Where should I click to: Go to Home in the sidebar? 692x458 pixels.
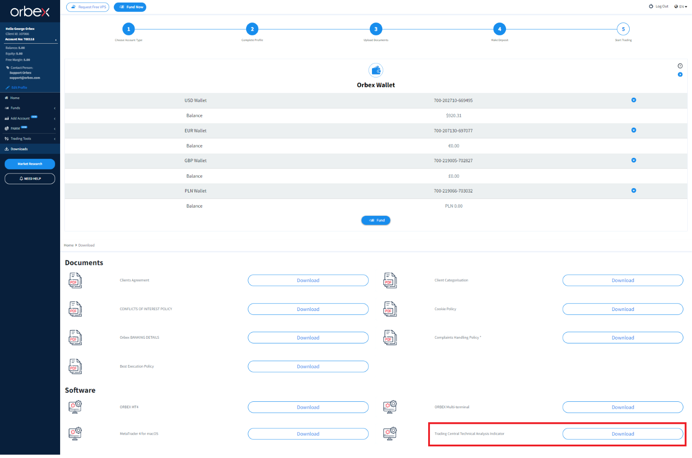pos(30,98)
